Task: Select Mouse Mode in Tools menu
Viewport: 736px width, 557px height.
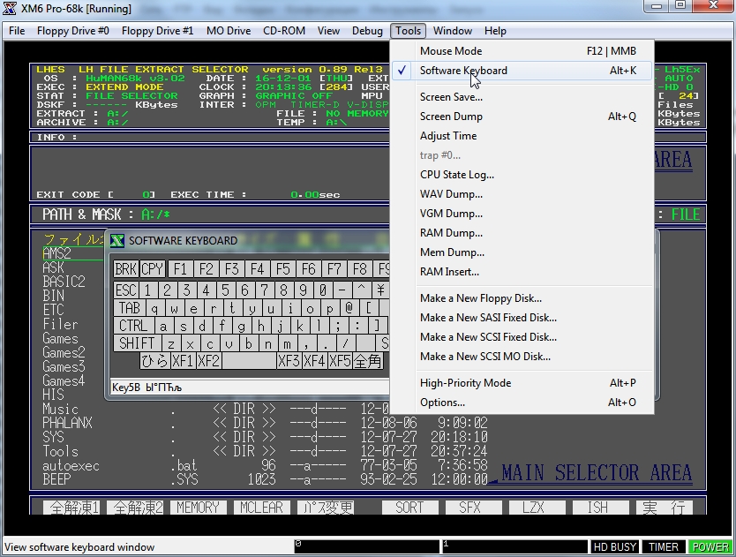Action: click(x=522, y=50)
